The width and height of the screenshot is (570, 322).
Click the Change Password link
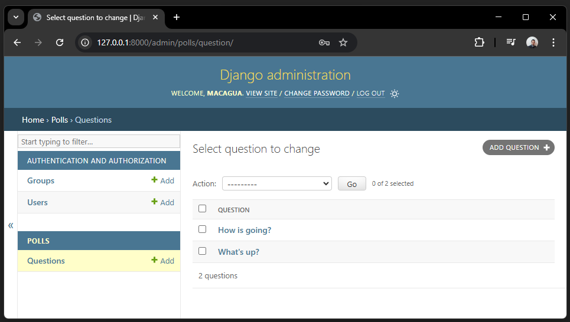pos(317,93)
